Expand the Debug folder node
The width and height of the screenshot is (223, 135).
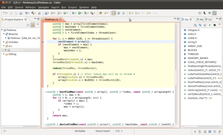coord(4,54)
